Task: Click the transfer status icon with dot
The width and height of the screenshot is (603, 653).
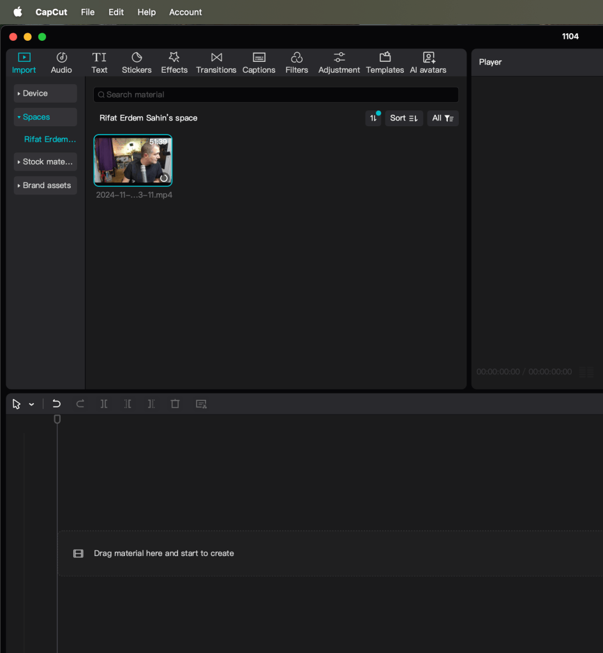Action: 373,118
